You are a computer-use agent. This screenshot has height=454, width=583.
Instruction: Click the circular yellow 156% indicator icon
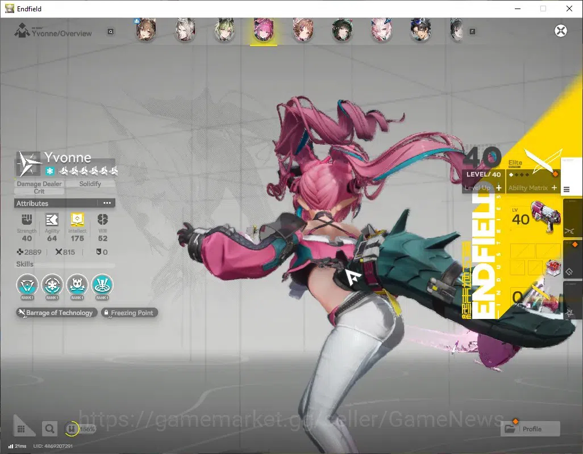point(72,429)
